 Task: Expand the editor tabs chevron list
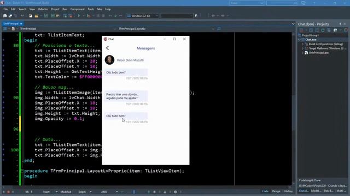(x=293, y=24)
